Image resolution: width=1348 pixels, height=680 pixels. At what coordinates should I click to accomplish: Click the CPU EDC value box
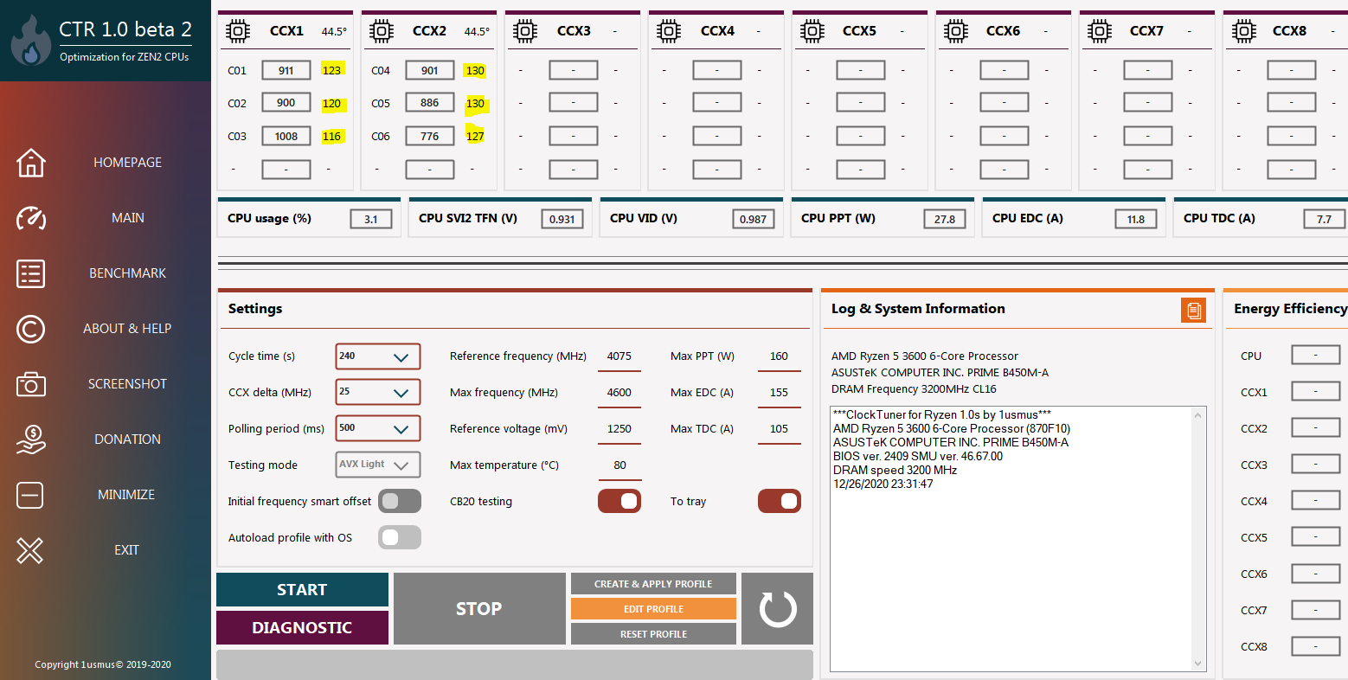pyautogui.click(x=1136, y=219)
